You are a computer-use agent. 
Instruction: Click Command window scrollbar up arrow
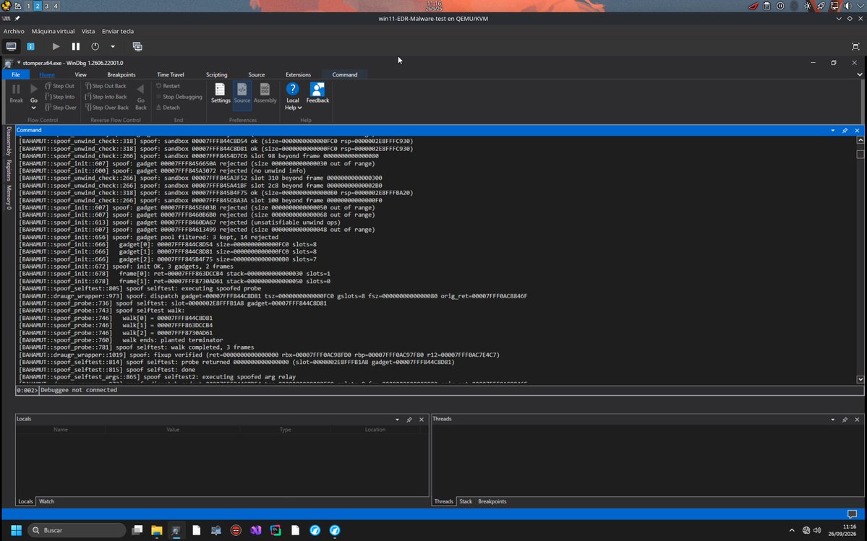click(x=860, y=140)
